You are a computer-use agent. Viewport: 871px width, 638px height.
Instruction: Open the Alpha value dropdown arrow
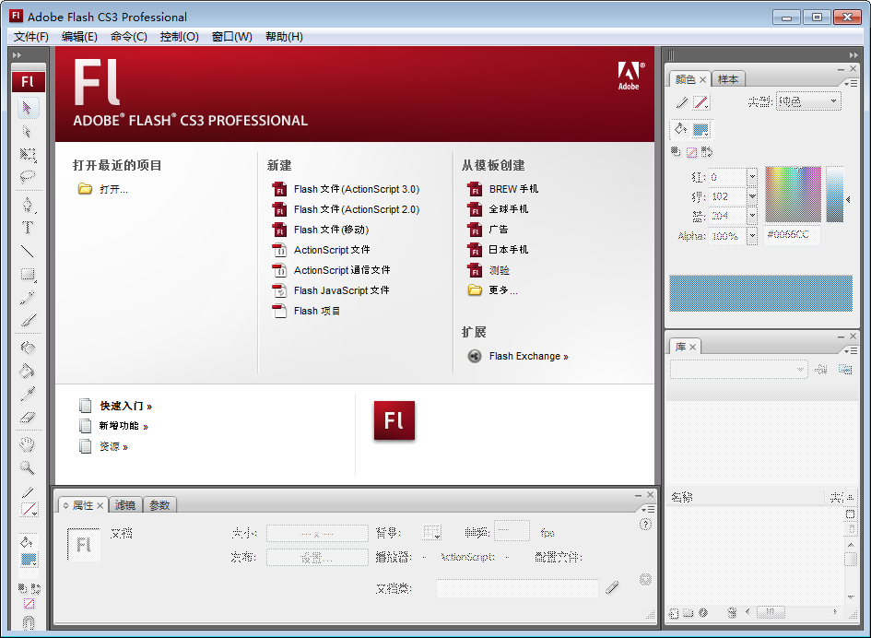coord(752,236)
